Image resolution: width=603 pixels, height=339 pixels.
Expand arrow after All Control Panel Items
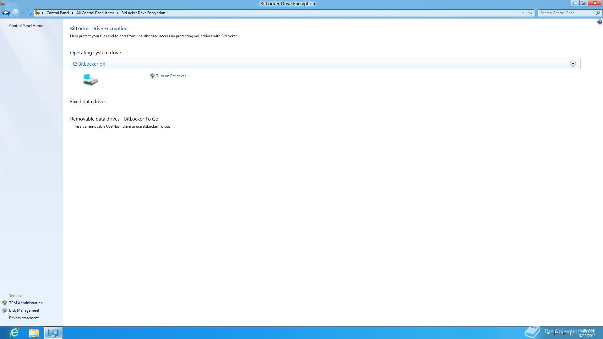pyautogui.click(x=118, y=13)
